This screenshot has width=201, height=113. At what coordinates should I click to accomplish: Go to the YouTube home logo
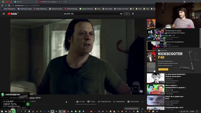(12, 14)
